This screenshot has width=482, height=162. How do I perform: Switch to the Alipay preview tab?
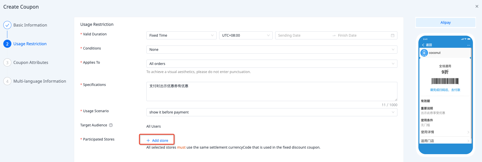pyautogui.click(x=445, y=22)
